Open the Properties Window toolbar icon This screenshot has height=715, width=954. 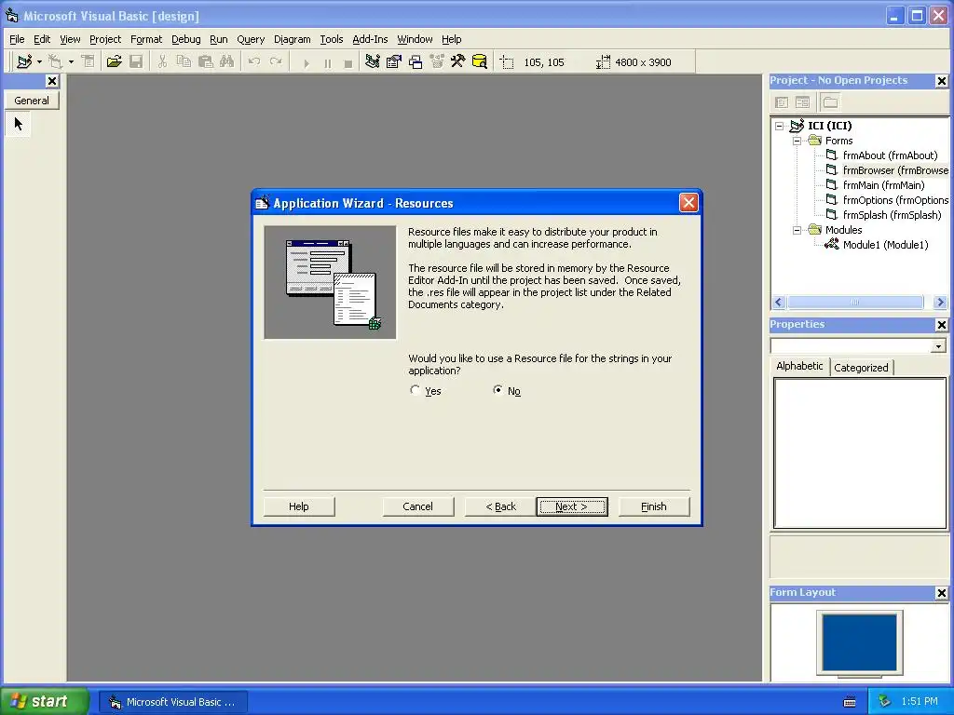click(394, 61)
